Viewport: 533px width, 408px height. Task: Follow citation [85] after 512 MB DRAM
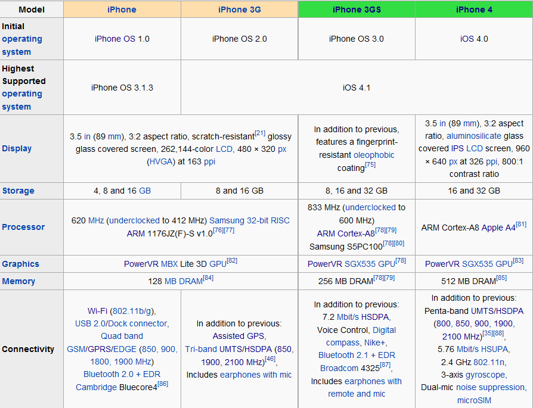click(x=501, y=278)
